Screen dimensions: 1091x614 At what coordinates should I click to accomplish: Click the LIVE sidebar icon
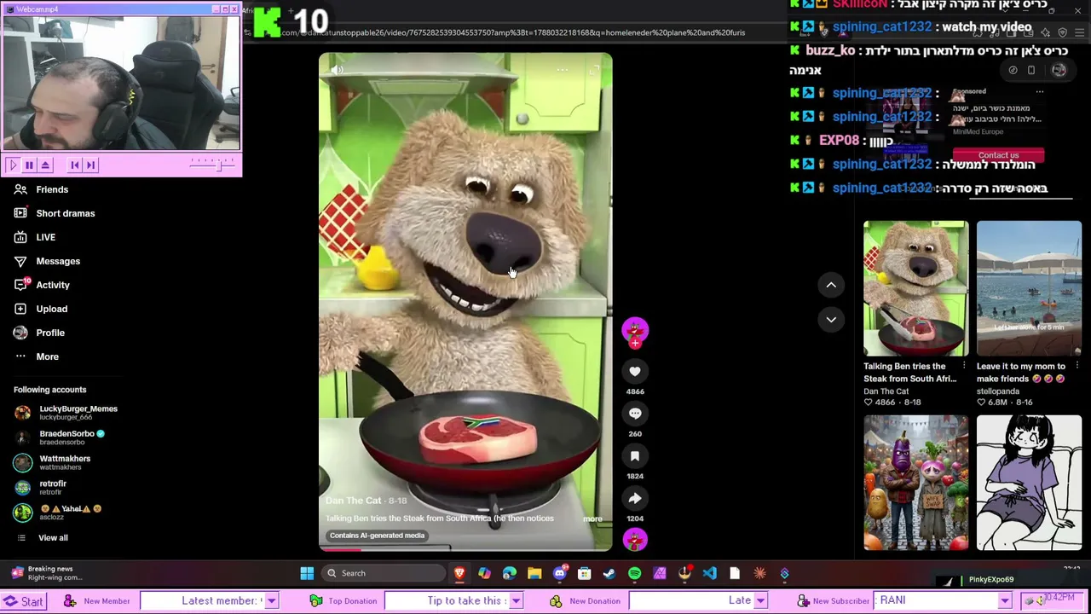point(20,237)
